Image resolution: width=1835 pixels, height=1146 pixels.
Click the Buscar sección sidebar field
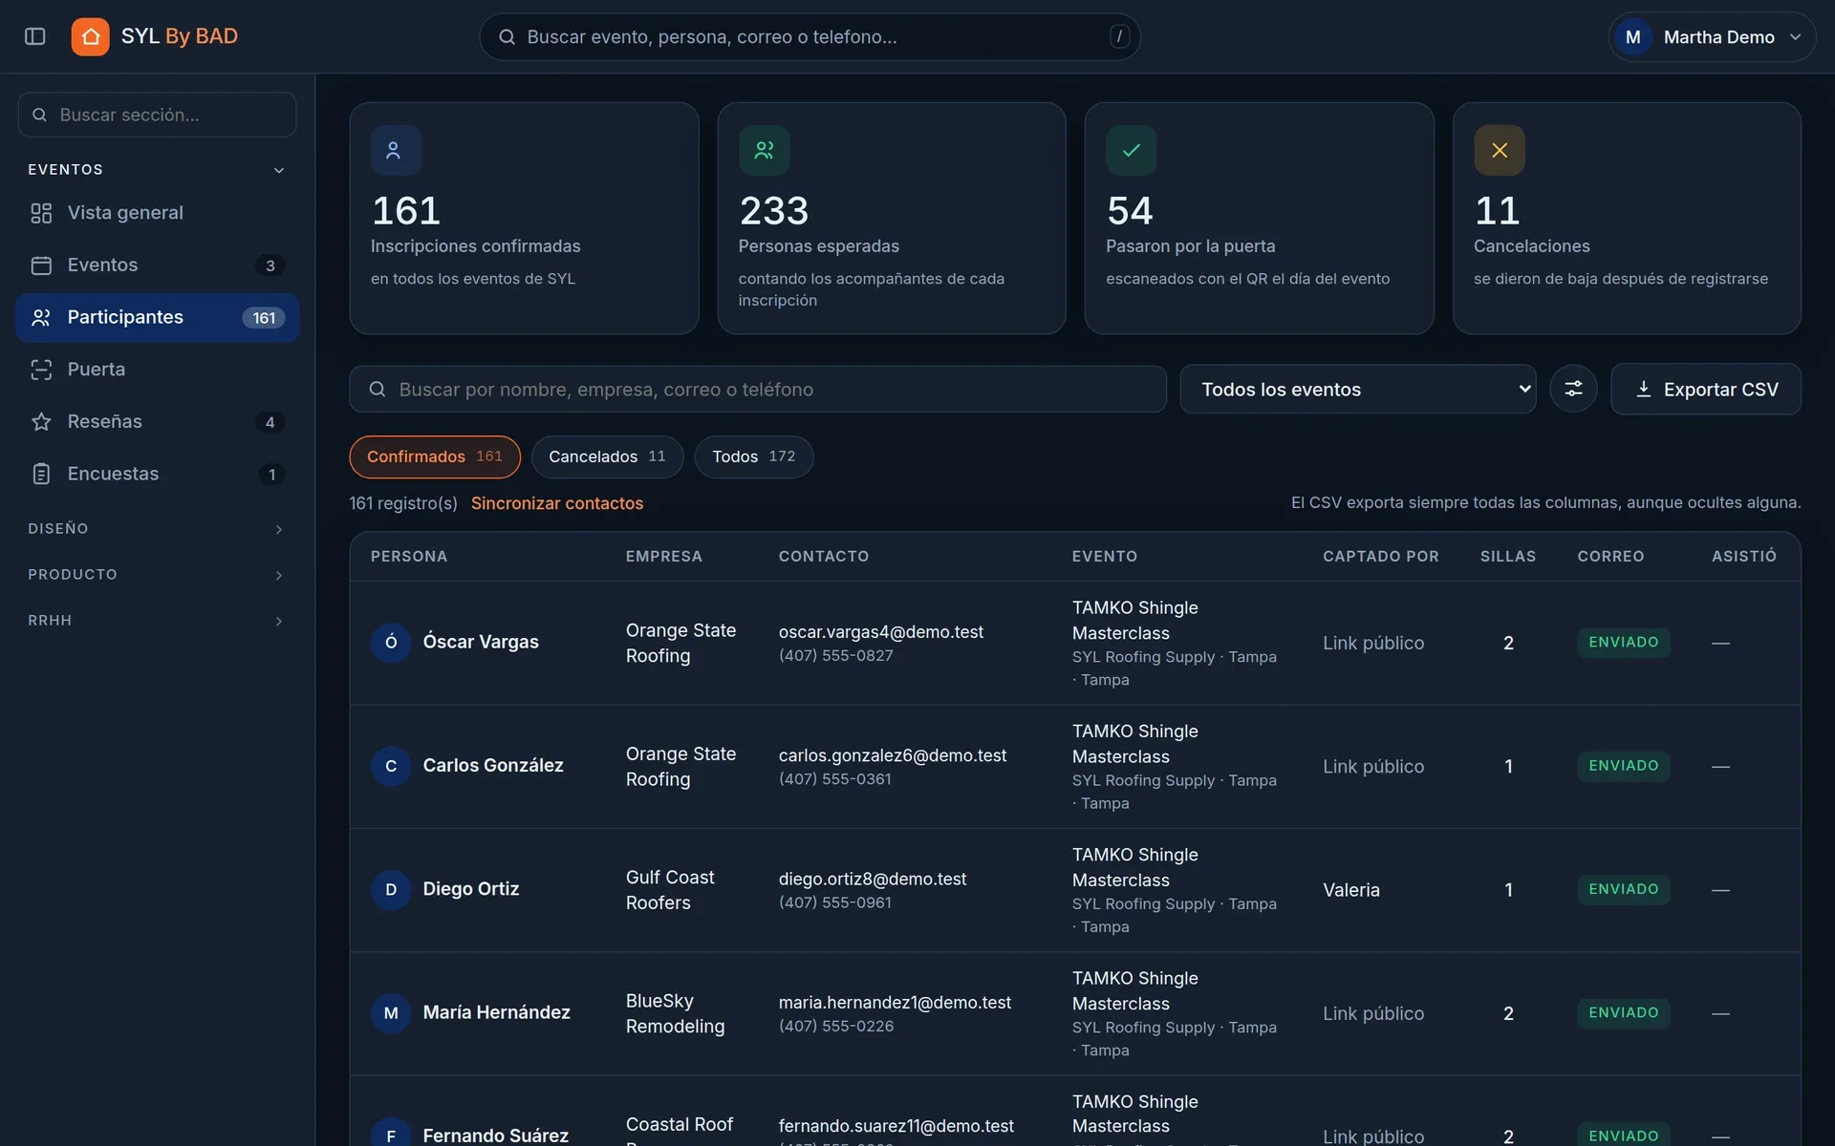[x=157, y=115]
